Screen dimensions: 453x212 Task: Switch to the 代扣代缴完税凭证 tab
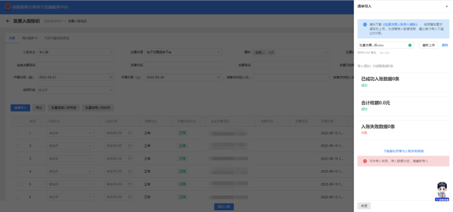point(57,38)
